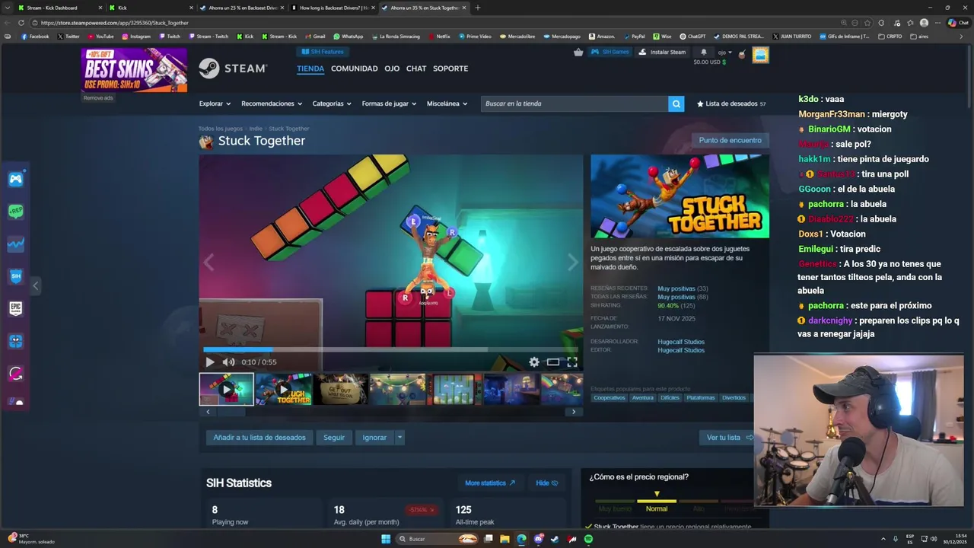Open the notifications bell icon

(x=703, y=53)
